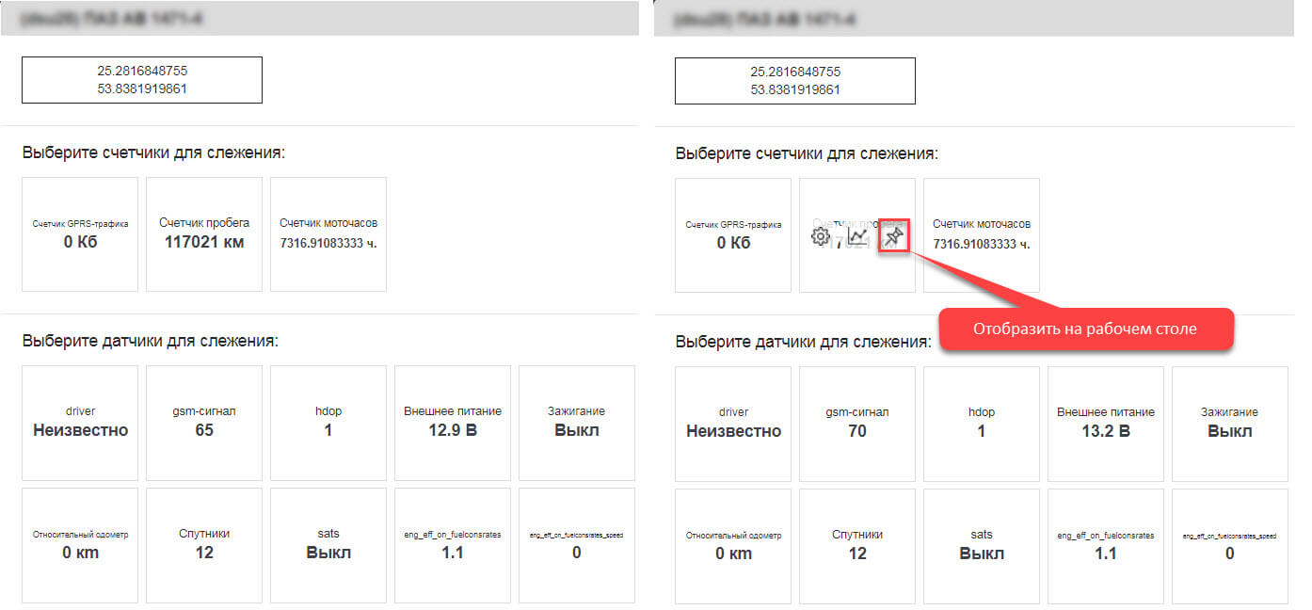Select the gsm-сигнал tile showing 70
Screen dimensions: 1312x610
(x=856, y=423)
